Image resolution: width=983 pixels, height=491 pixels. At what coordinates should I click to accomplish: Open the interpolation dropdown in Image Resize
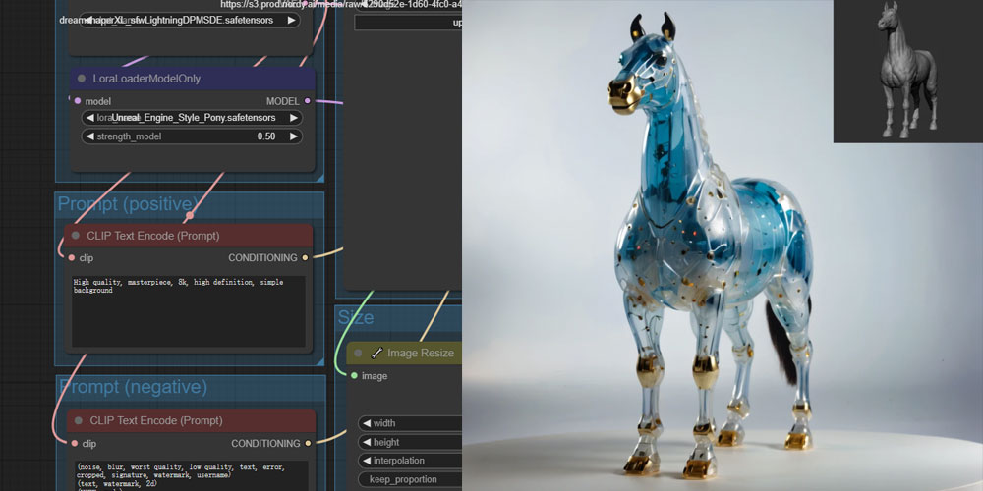[410, 461]
